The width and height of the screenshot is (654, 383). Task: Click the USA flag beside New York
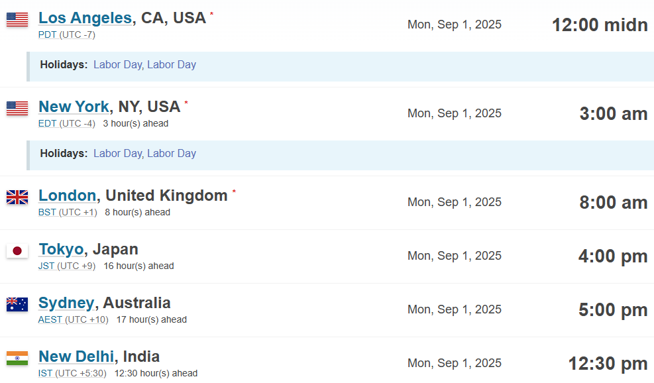coord(17,108)
